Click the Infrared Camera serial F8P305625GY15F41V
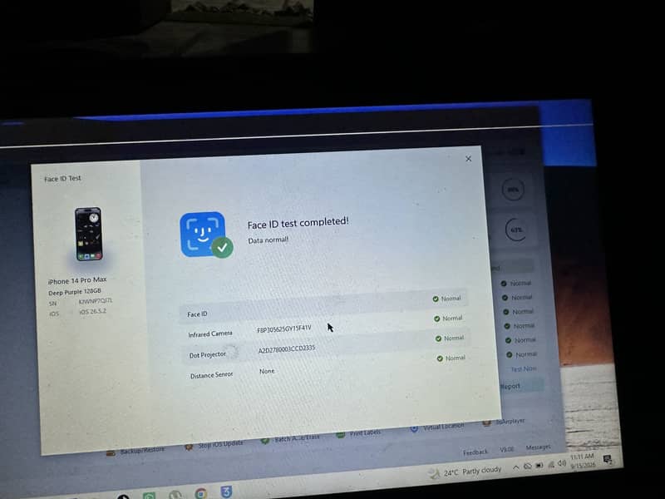The width and height of the screenshot is (665, 499). pos(283,329)
